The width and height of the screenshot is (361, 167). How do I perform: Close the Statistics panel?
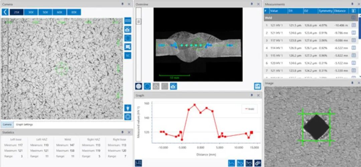click(129, 132)
